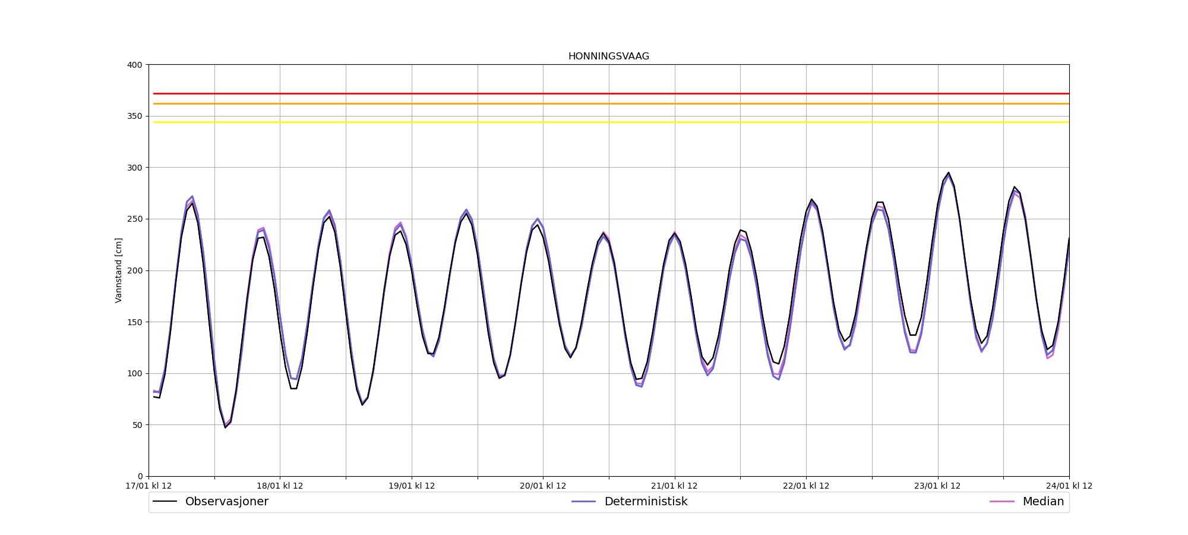Select the Observasjoner legend label

[226, 502]
